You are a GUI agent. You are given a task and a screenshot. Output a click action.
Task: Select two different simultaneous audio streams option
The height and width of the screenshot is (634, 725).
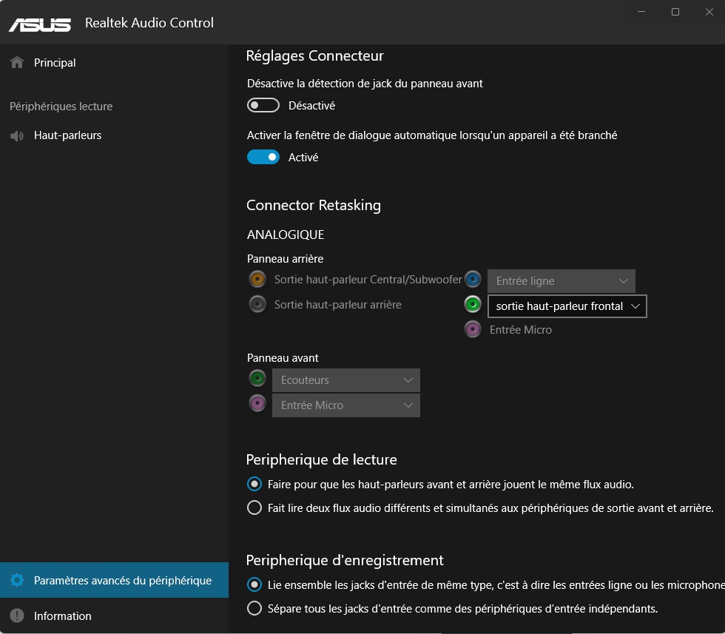(x=254, y=508)
